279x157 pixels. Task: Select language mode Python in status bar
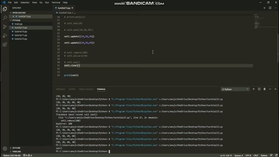[x=264, y=155]
